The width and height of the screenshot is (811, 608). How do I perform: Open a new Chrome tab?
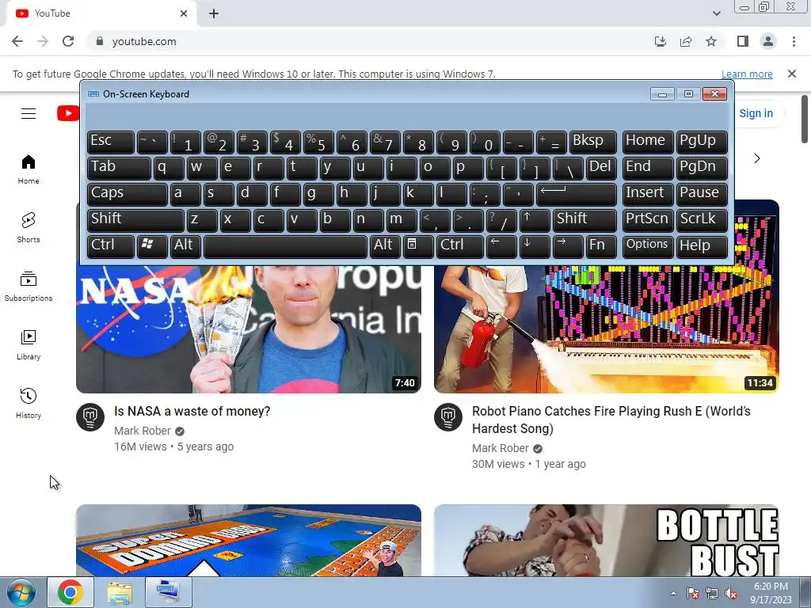214,13
